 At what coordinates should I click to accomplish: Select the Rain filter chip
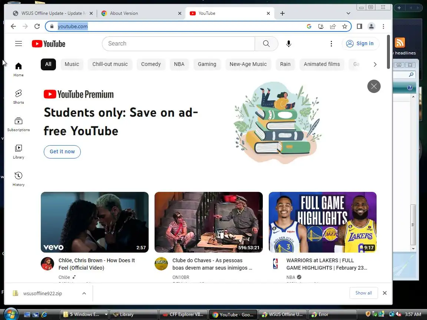(x=285, y=64)
